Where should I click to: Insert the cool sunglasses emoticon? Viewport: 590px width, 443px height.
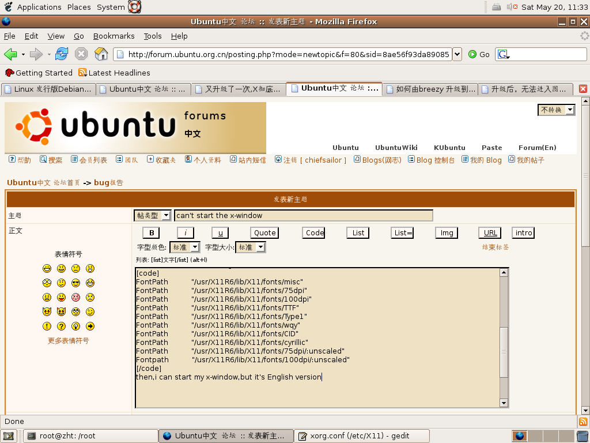[x=75, y=283]
